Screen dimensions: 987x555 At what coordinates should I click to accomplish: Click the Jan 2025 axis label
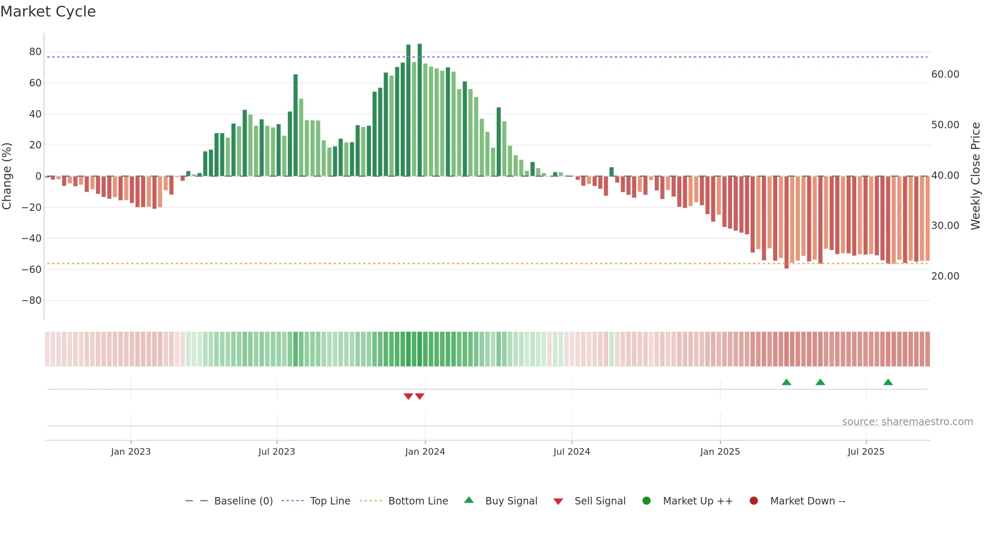(x=720, y=452)
